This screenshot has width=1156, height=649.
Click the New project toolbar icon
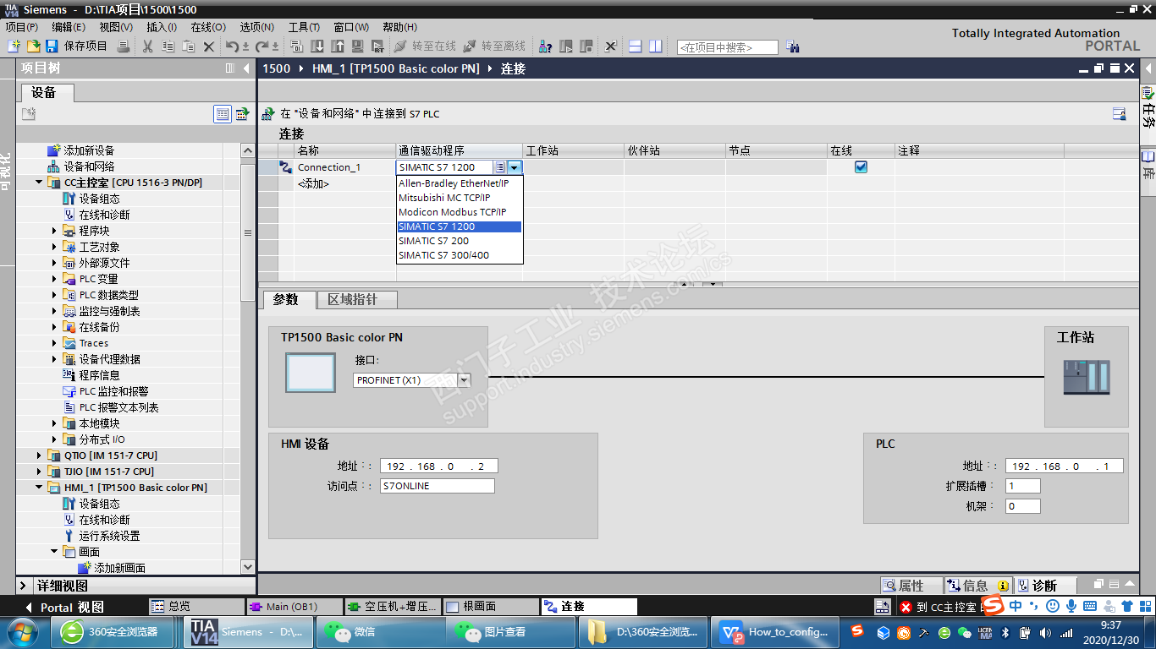click(x=14, y=46)
